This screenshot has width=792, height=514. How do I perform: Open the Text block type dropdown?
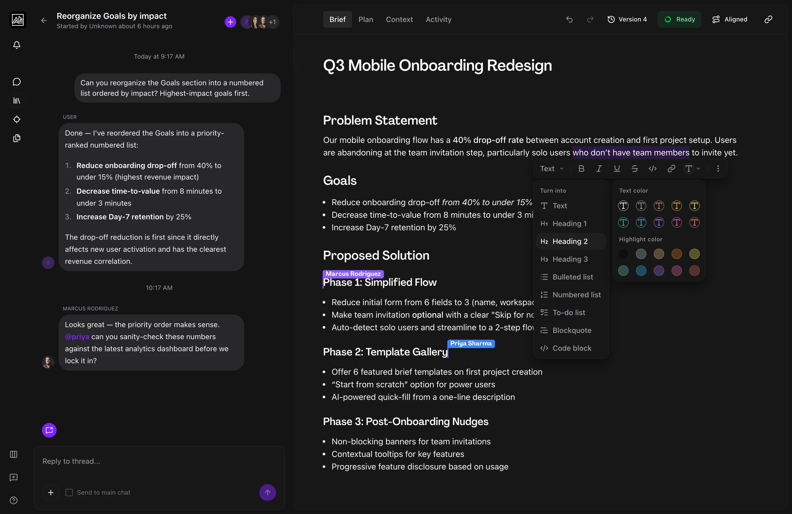tap(551, 169)
